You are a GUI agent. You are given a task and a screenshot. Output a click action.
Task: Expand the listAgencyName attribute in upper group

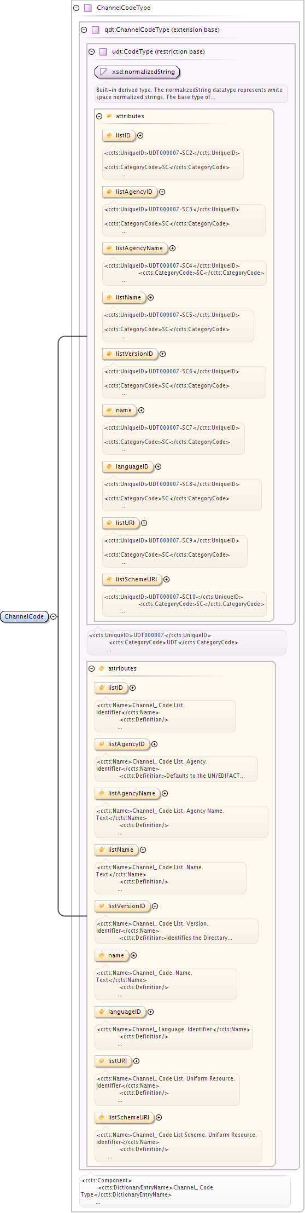click(x=172, y=249)
